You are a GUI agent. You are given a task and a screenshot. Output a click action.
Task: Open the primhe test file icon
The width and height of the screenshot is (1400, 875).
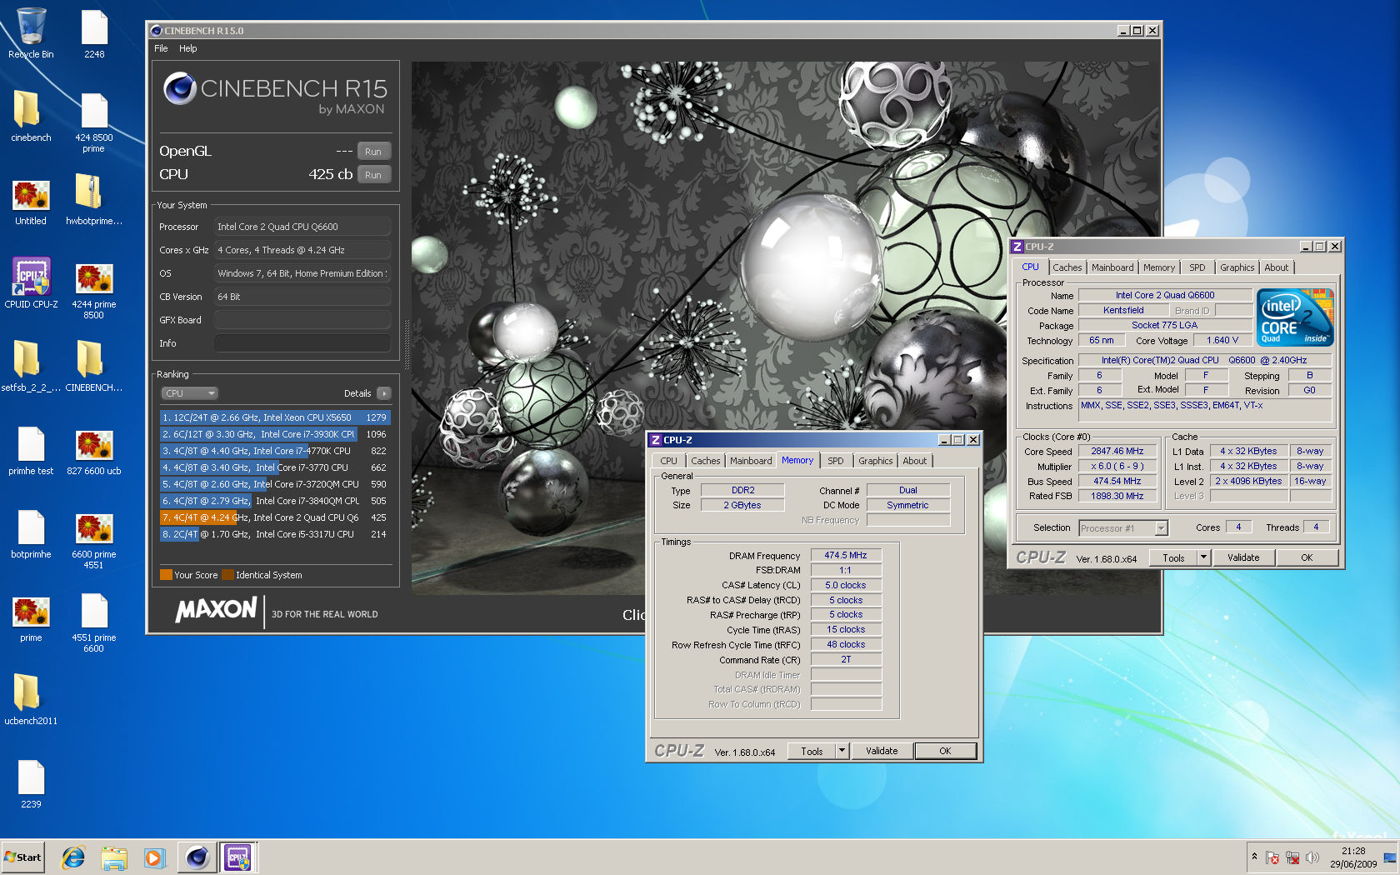pyautogui.click(x=31, y=450)
